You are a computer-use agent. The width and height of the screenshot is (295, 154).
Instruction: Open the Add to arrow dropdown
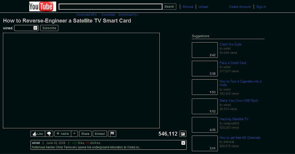[74, 134]
